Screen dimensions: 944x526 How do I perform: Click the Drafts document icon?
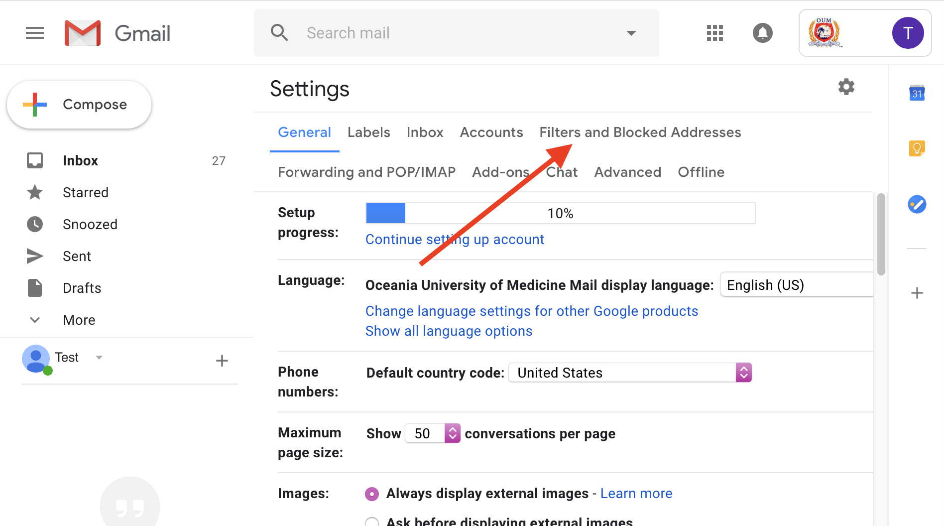pos(35,288)
